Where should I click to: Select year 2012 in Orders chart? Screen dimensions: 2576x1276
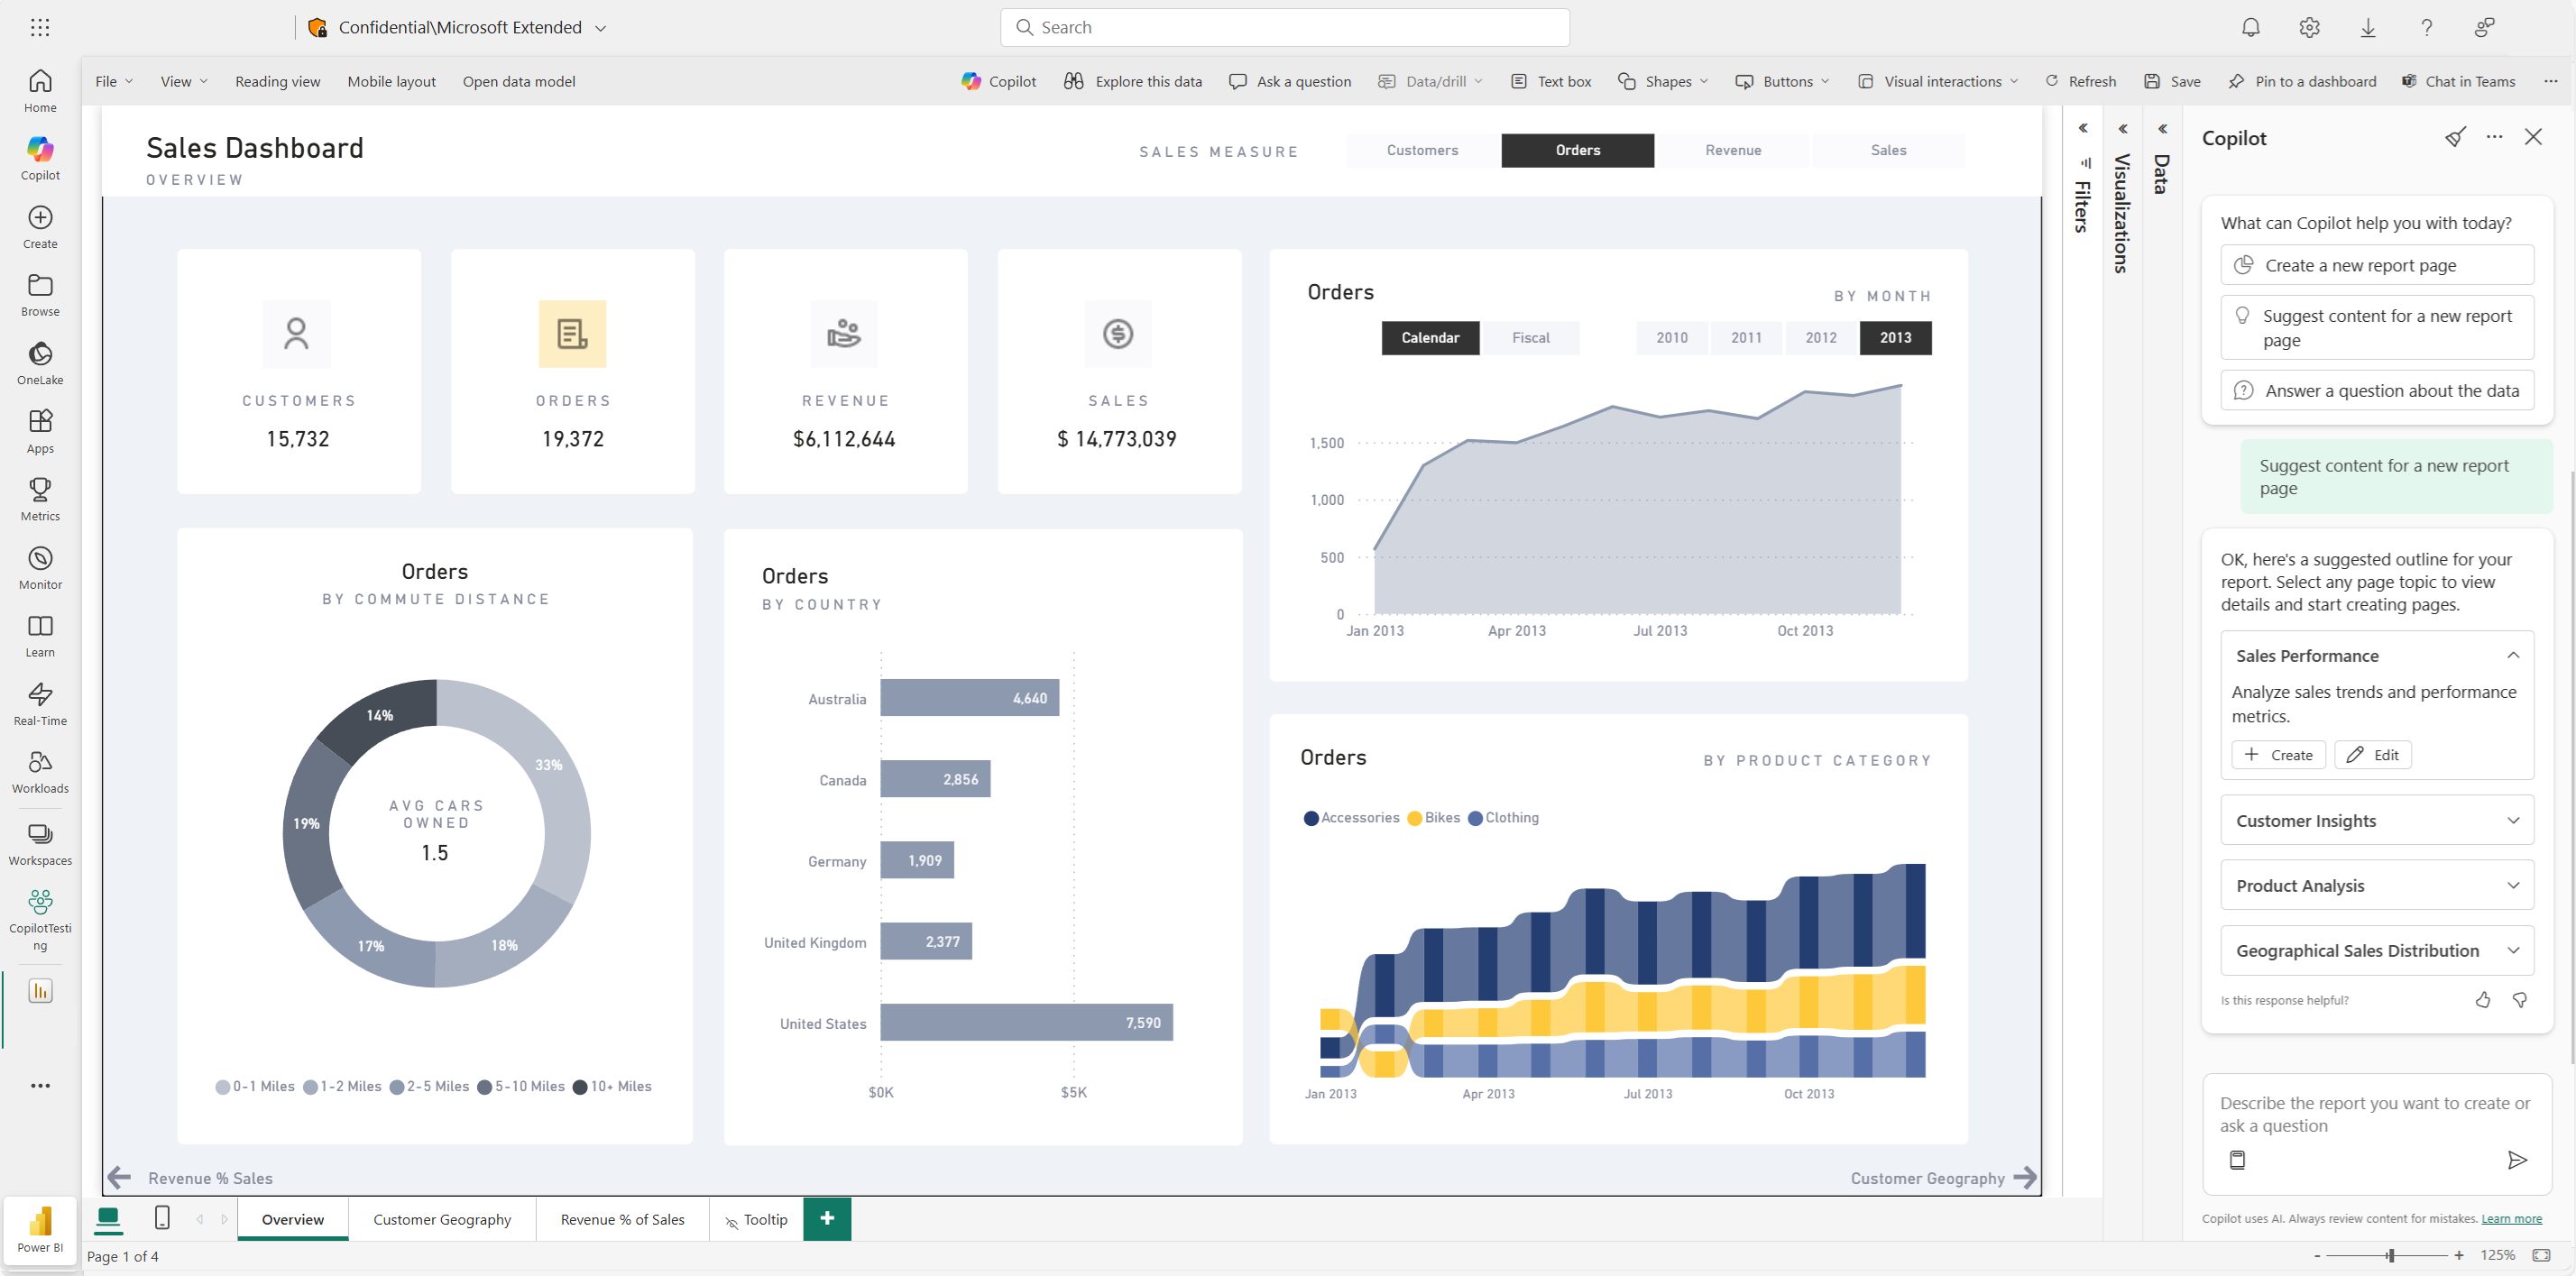tap(1820, 338)
